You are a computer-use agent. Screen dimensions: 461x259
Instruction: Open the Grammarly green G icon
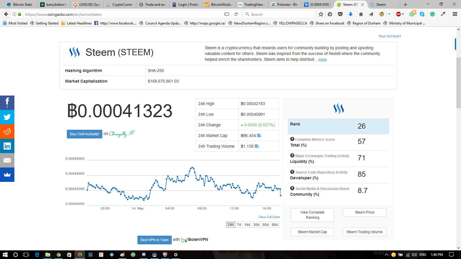432,14
